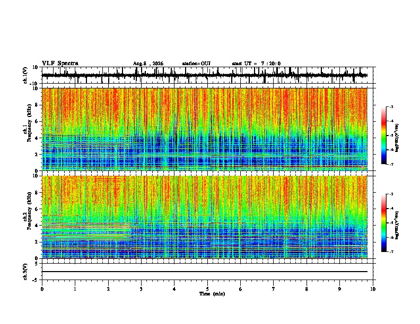This screenshot has width=420, height=324.
Task: Click the "-3" label on ch.2 color scale
Action: point(391,194)
